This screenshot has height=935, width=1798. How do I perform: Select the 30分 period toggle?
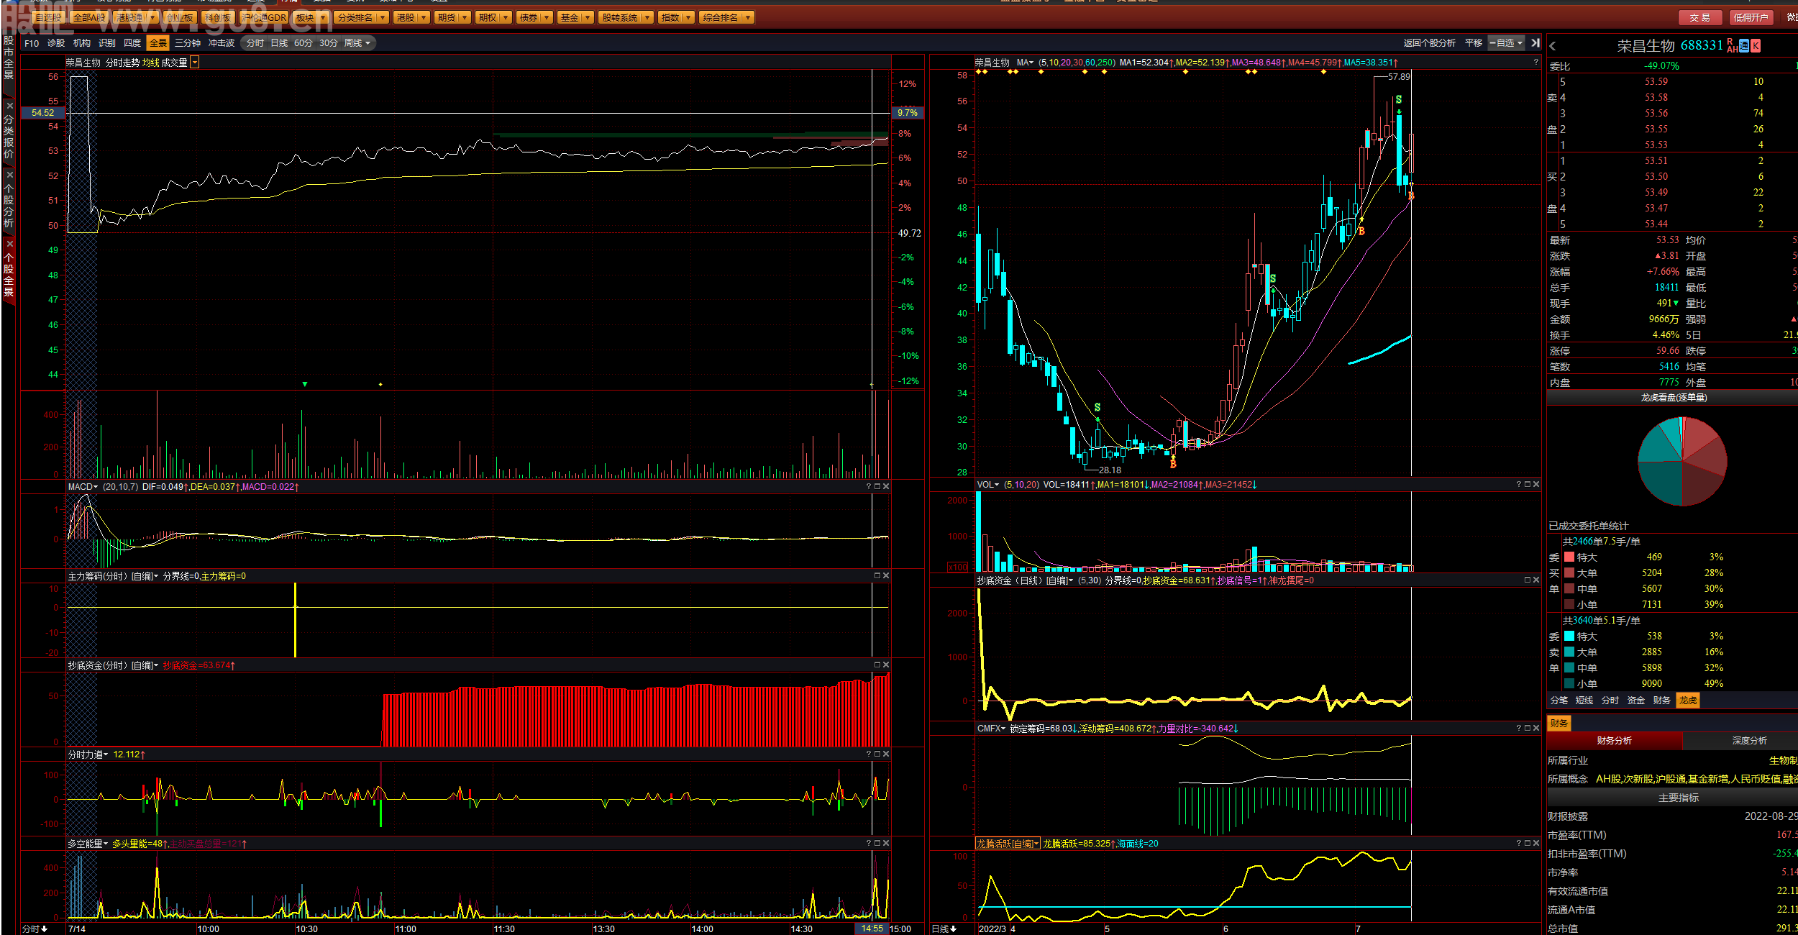point(329,43)
